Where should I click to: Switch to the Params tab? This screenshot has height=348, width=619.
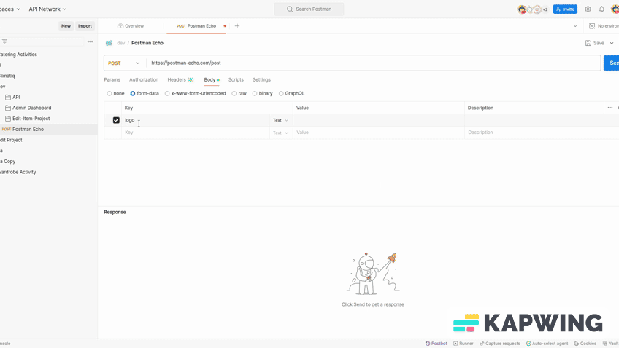(112, 79)
